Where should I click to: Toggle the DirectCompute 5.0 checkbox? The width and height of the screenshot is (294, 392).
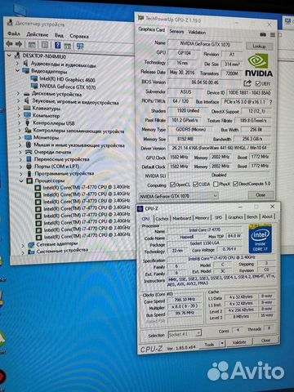[x=235, y=184]
